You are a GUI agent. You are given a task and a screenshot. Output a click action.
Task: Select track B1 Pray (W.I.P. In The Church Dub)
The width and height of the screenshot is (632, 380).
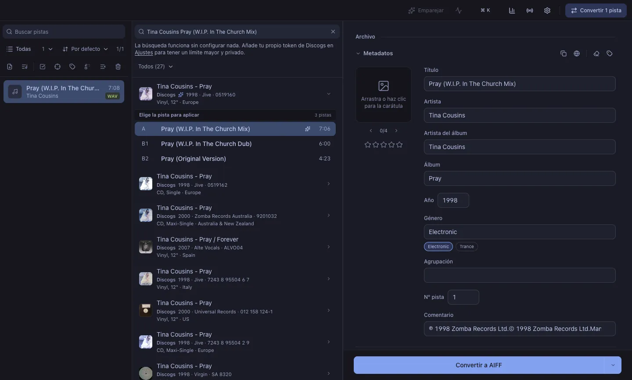(x=235, y=144)
